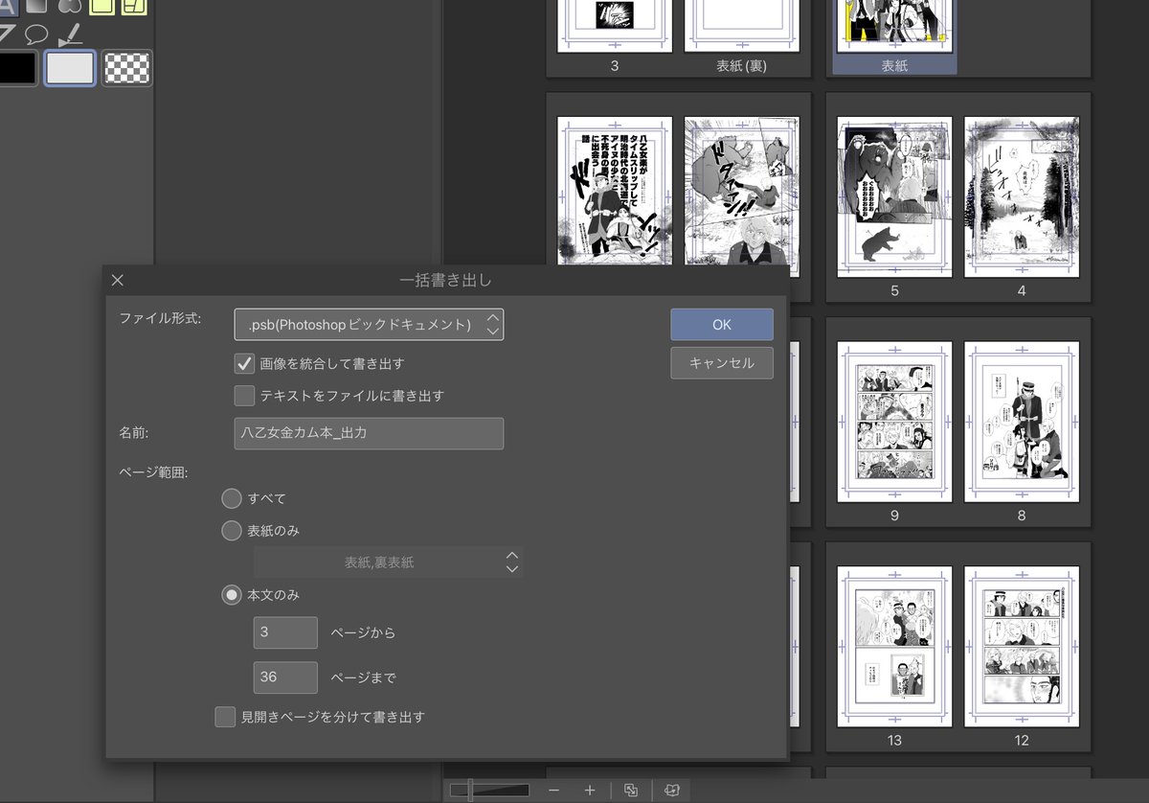Click the end page field showing 36
This screenshot has height=803, width=1149.
[x=285, y=677]
